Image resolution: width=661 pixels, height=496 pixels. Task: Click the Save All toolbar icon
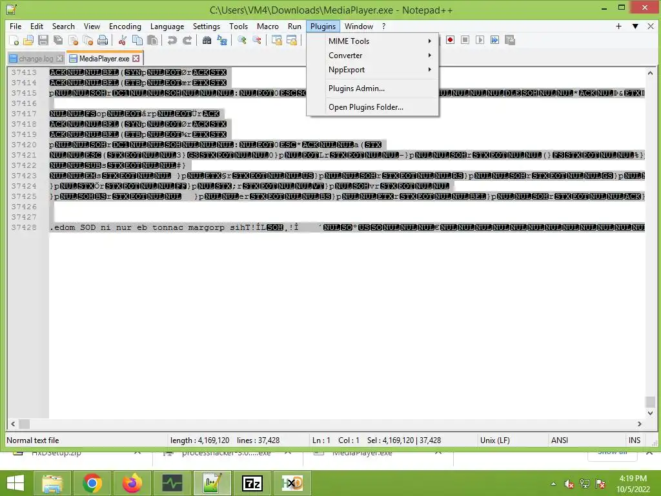(57, 41)
